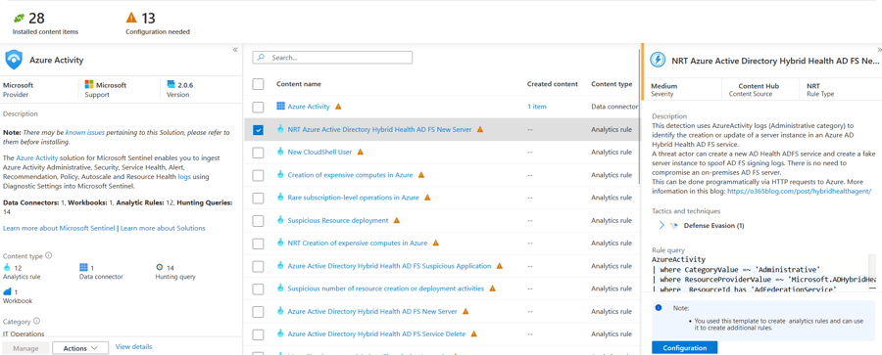Click the Hunting query icon in left pane
Viewport: 882px width, 355px height.
(x=160, y=267)
